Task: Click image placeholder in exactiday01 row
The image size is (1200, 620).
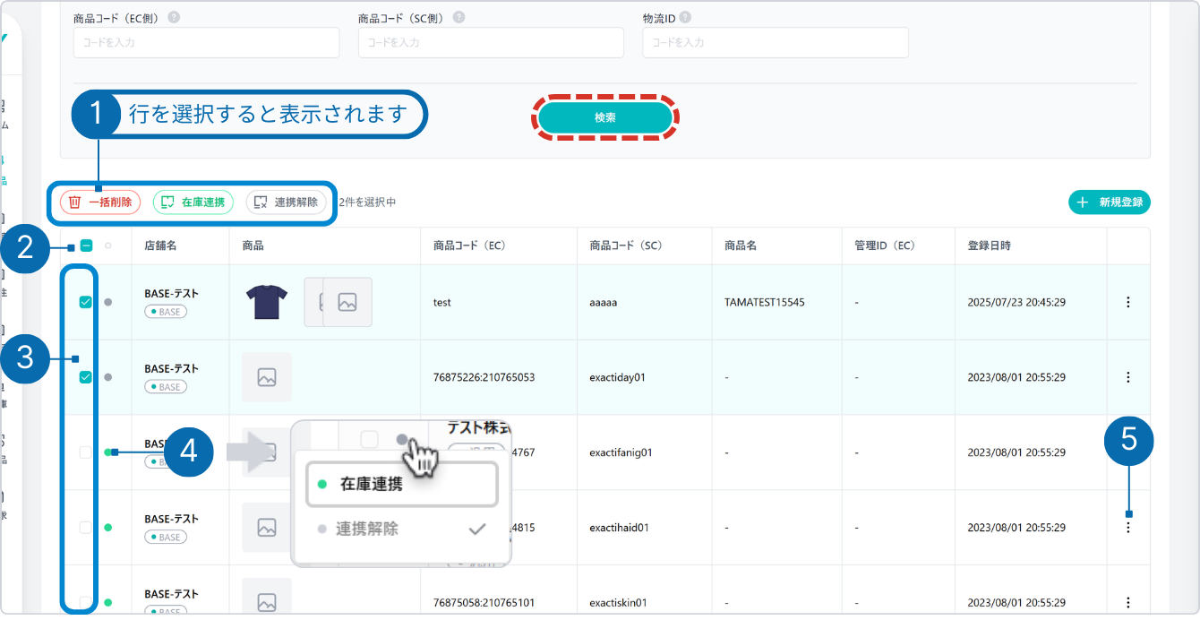Action: pos(266,377)
